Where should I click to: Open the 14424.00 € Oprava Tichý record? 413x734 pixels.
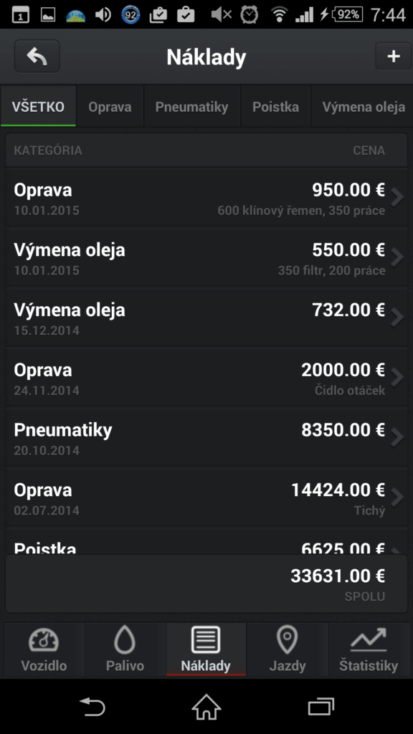pyautogui.click(x=206, y=497)
